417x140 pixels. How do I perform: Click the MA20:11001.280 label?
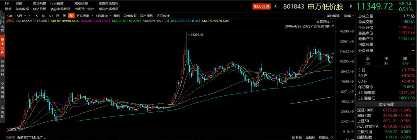click(96, 21)
